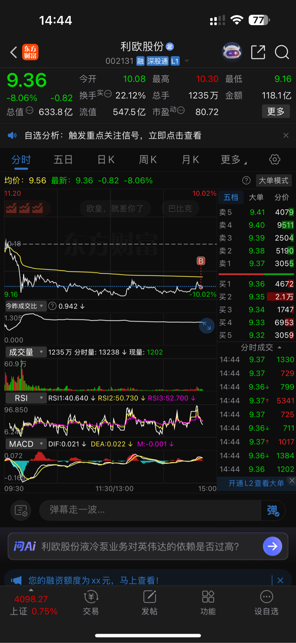
Task: Open the 设自选 watchlist button
Action: point(266,602)
